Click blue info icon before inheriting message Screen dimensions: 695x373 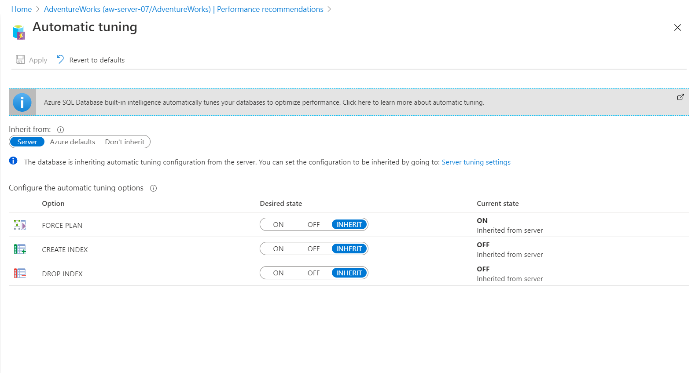13,161
